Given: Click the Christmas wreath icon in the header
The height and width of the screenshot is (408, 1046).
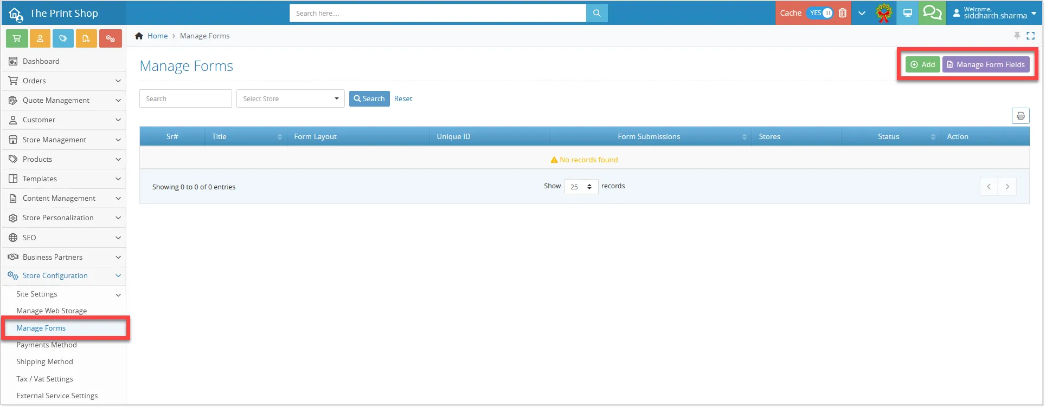Looking at the screenshot, I should point(884,13).
